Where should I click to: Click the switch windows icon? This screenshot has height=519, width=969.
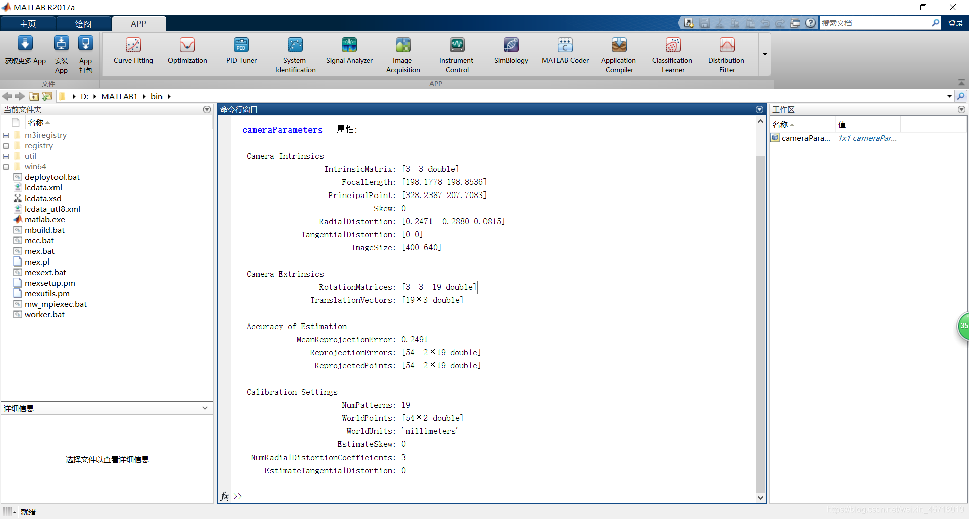pos(795,23)
